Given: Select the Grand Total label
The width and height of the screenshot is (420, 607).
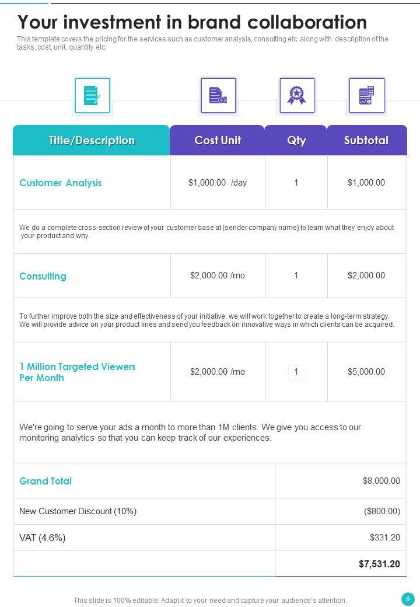Looking at the screenshot, I should click(45, 481).
